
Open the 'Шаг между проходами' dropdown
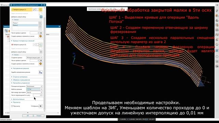34,92
